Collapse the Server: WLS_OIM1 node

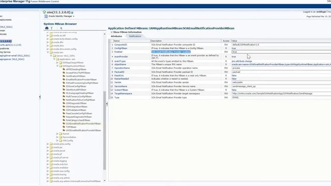[x=51, y=56]
